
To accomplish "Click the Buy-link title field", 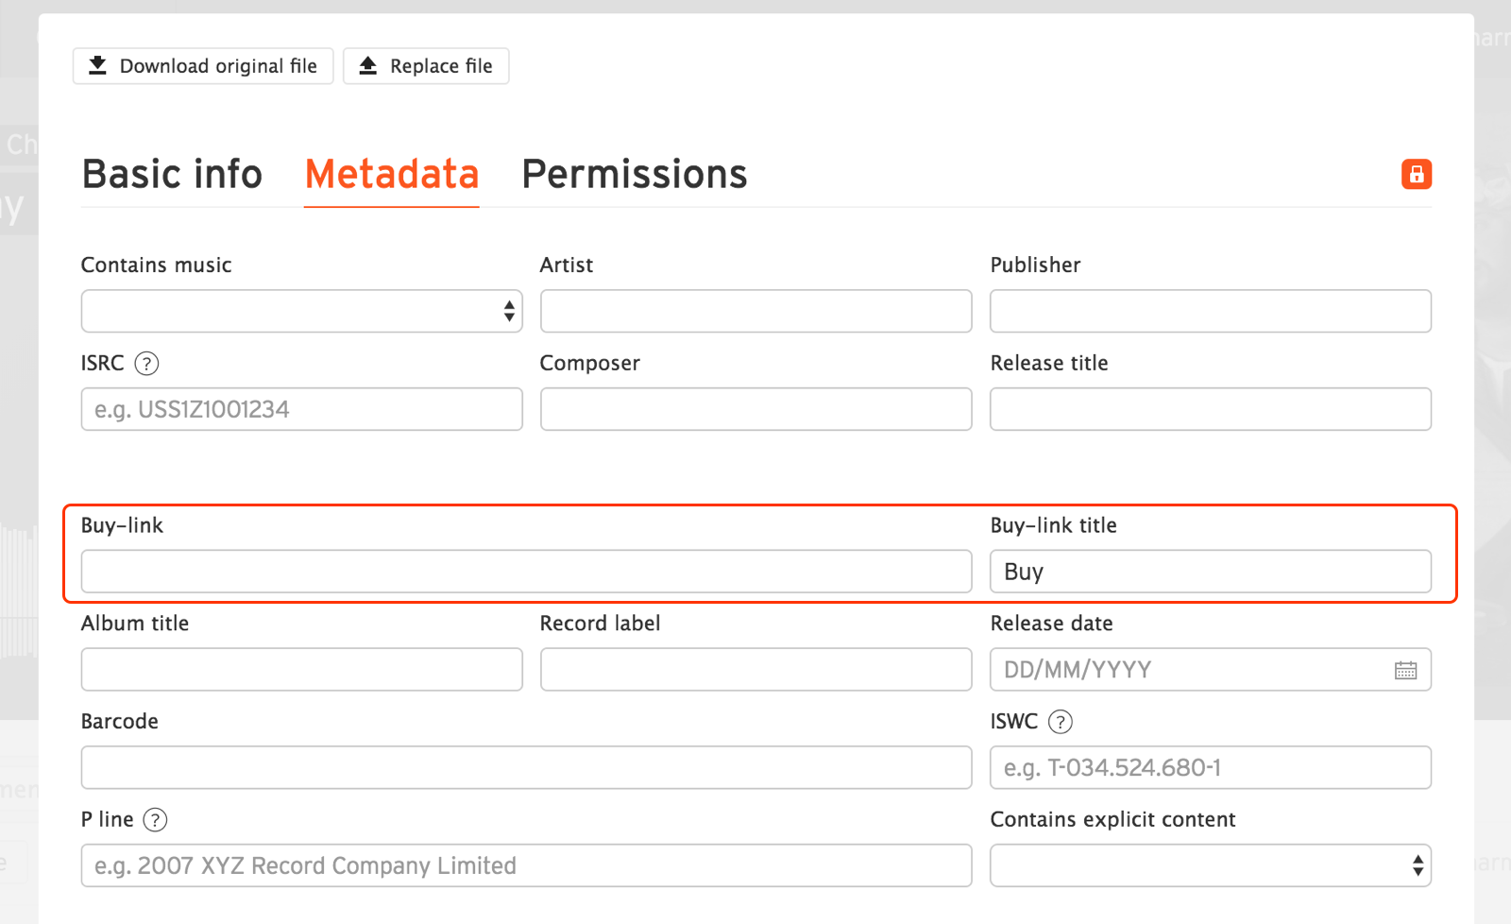I will coord(1210,572).
